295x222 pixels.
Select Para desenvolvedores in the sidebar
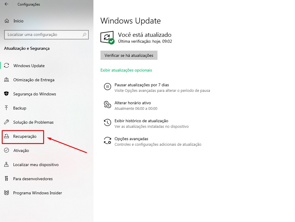(x=33, y=179)
